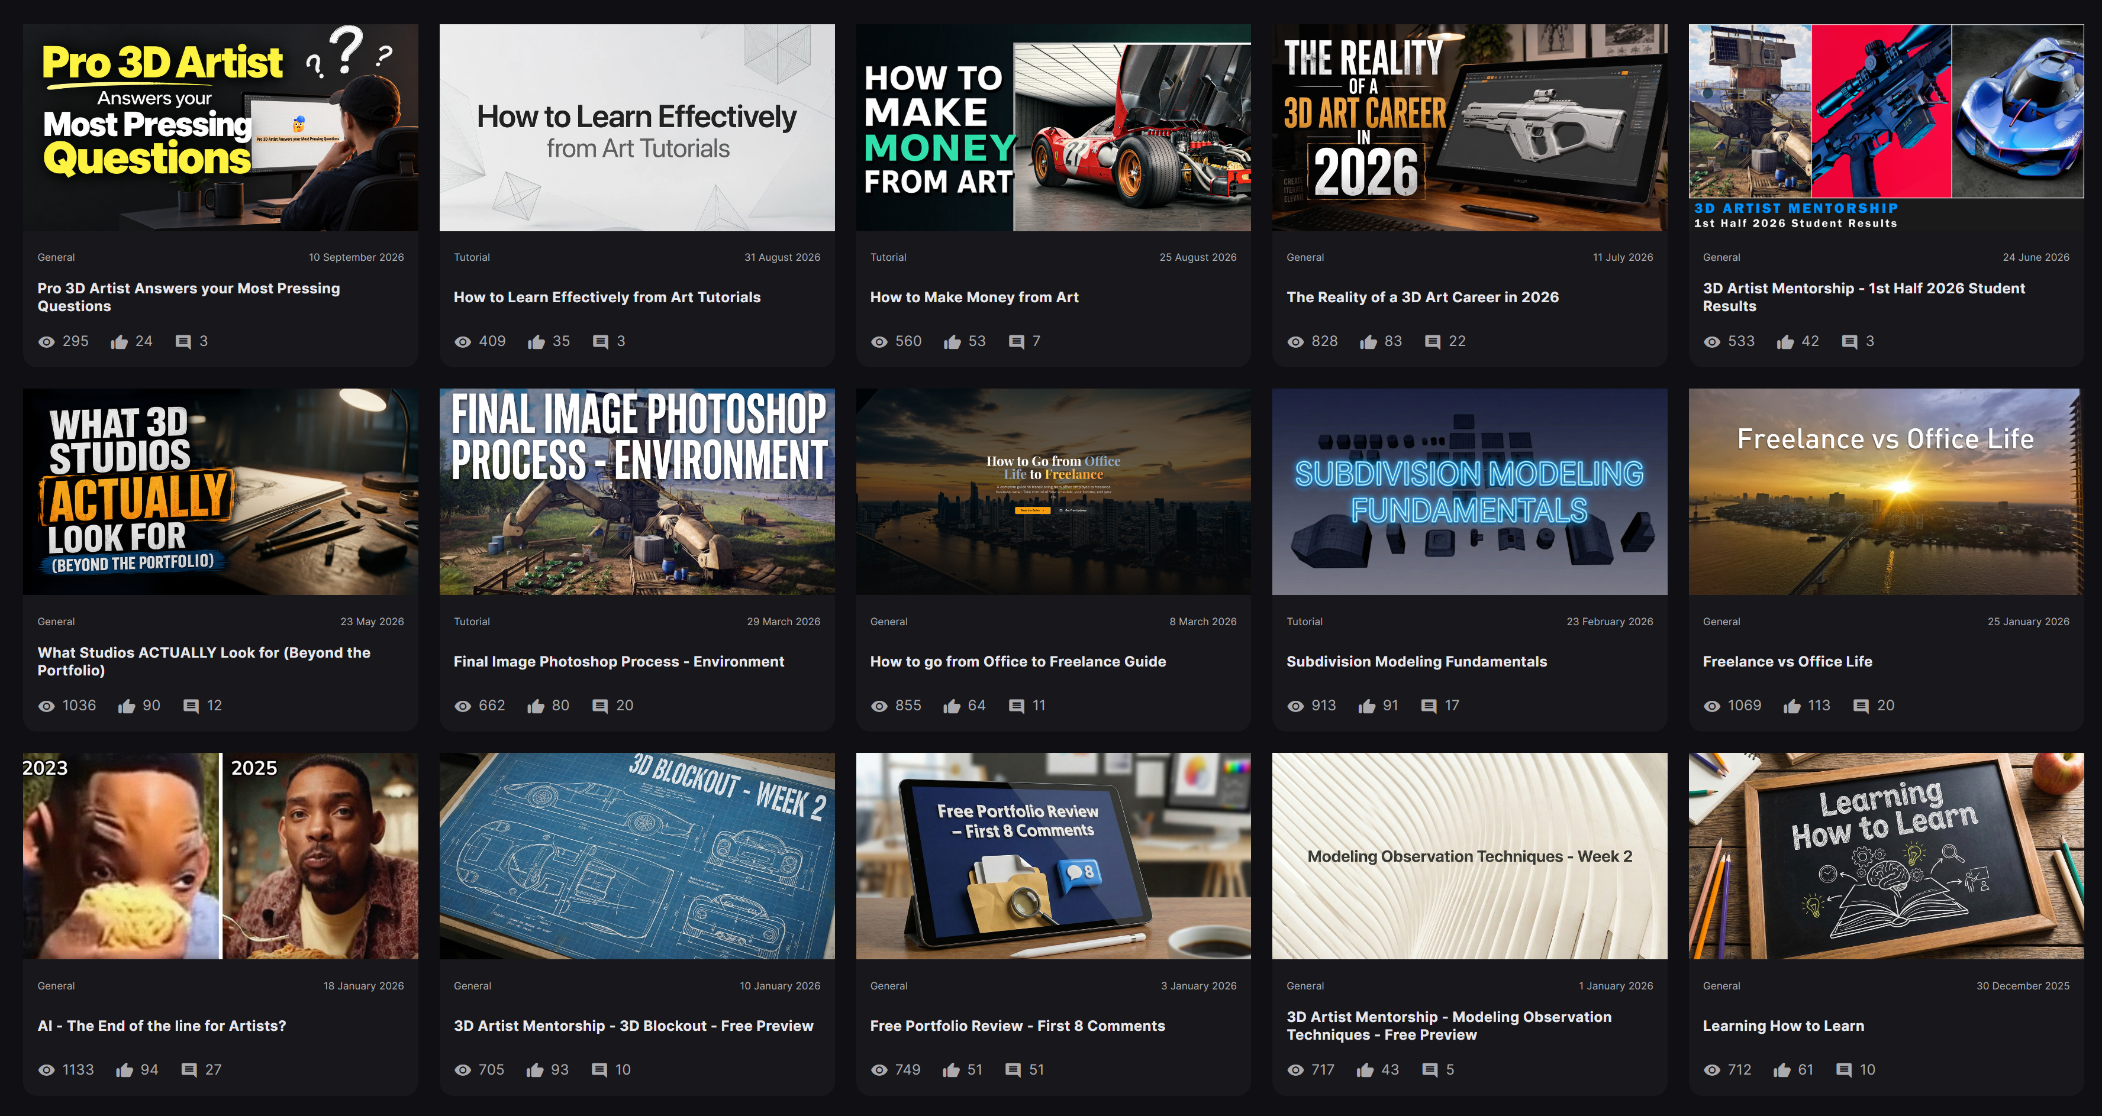
Task: Open the 3D Artist Mentorship Student Results thumbnail
Action: [1886, 127]
